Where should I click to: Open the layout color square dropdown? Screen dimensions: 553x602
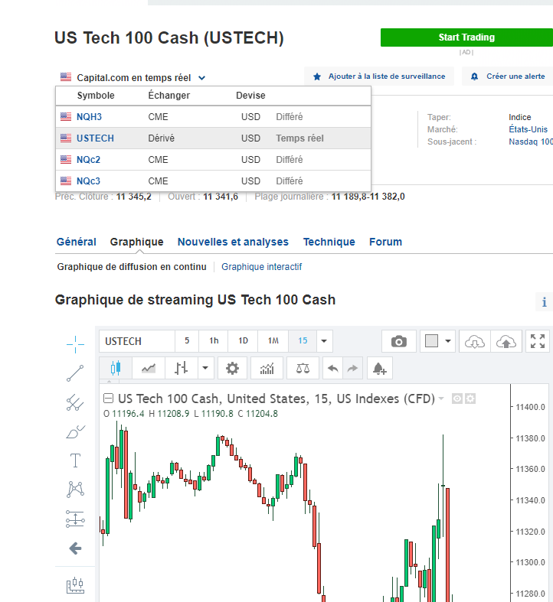pos(437,341)
